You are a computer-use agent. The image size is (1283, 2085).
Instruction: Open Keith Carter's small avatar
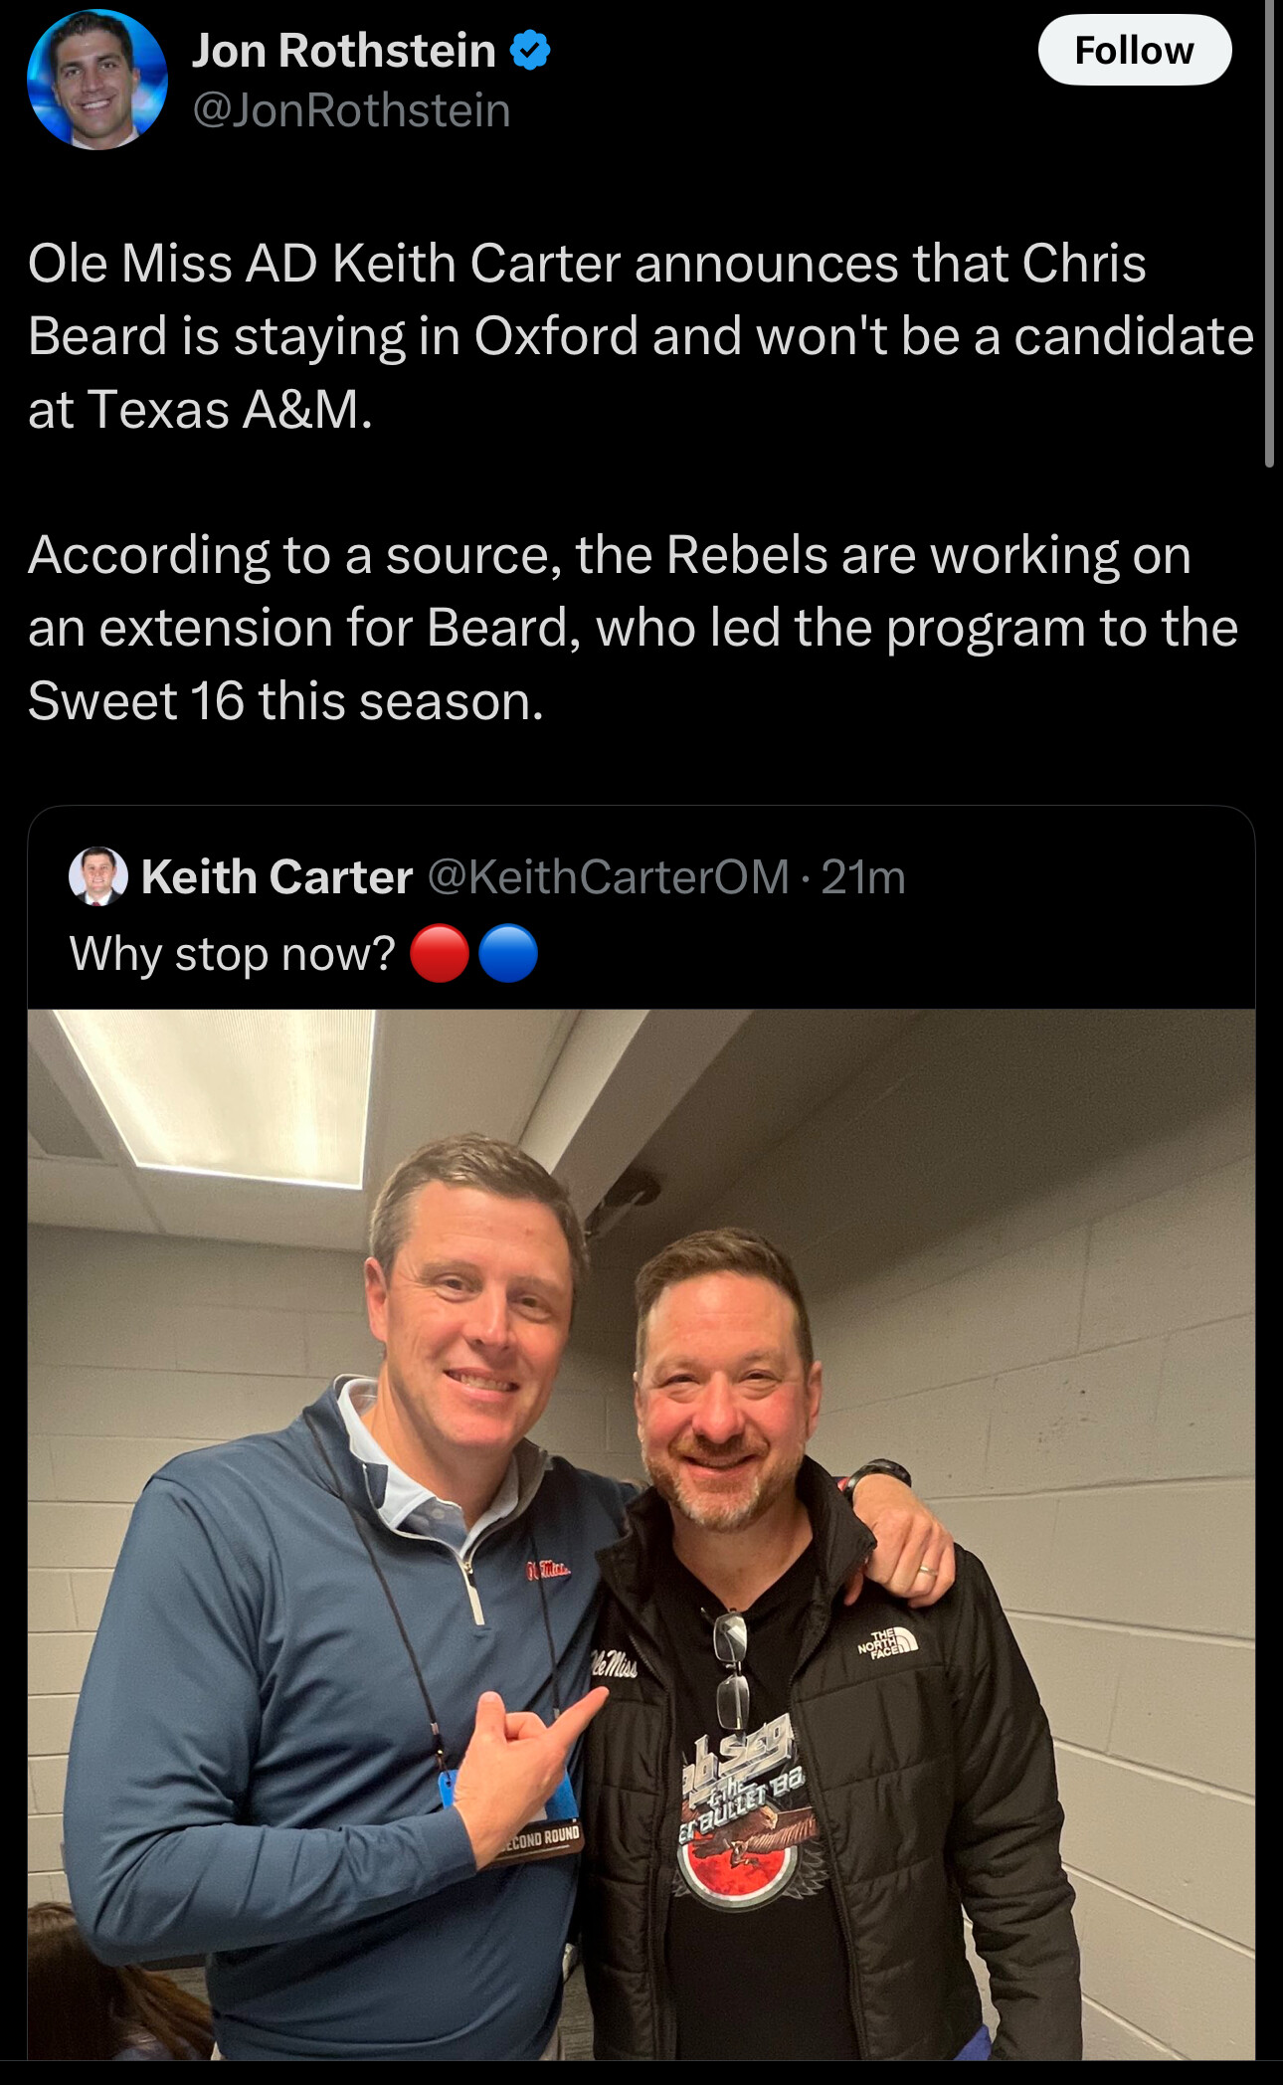[97, 876]
